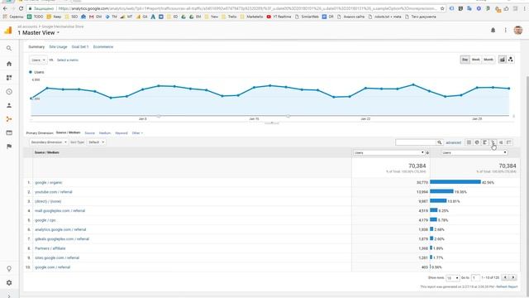The height and width of the screenshot is (298, 529).
Task: Open Sort Type Default dropdown
Action: click(96, 142)
